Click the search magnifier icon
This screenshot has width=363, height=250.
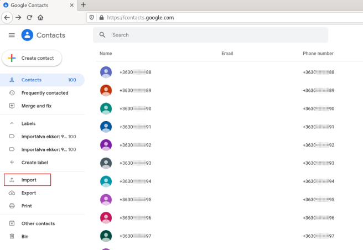[102, 35]
